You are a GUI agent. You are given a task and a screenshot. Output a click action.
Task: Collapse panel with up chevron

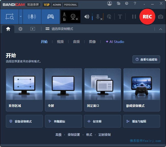pyautogui.click(x=161, y=29)
